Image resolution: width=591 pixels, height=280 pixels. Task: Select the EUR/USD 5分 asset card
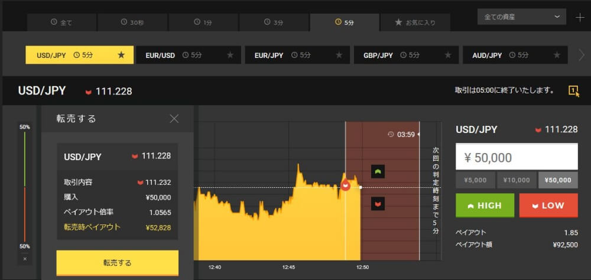click(189, 55)
